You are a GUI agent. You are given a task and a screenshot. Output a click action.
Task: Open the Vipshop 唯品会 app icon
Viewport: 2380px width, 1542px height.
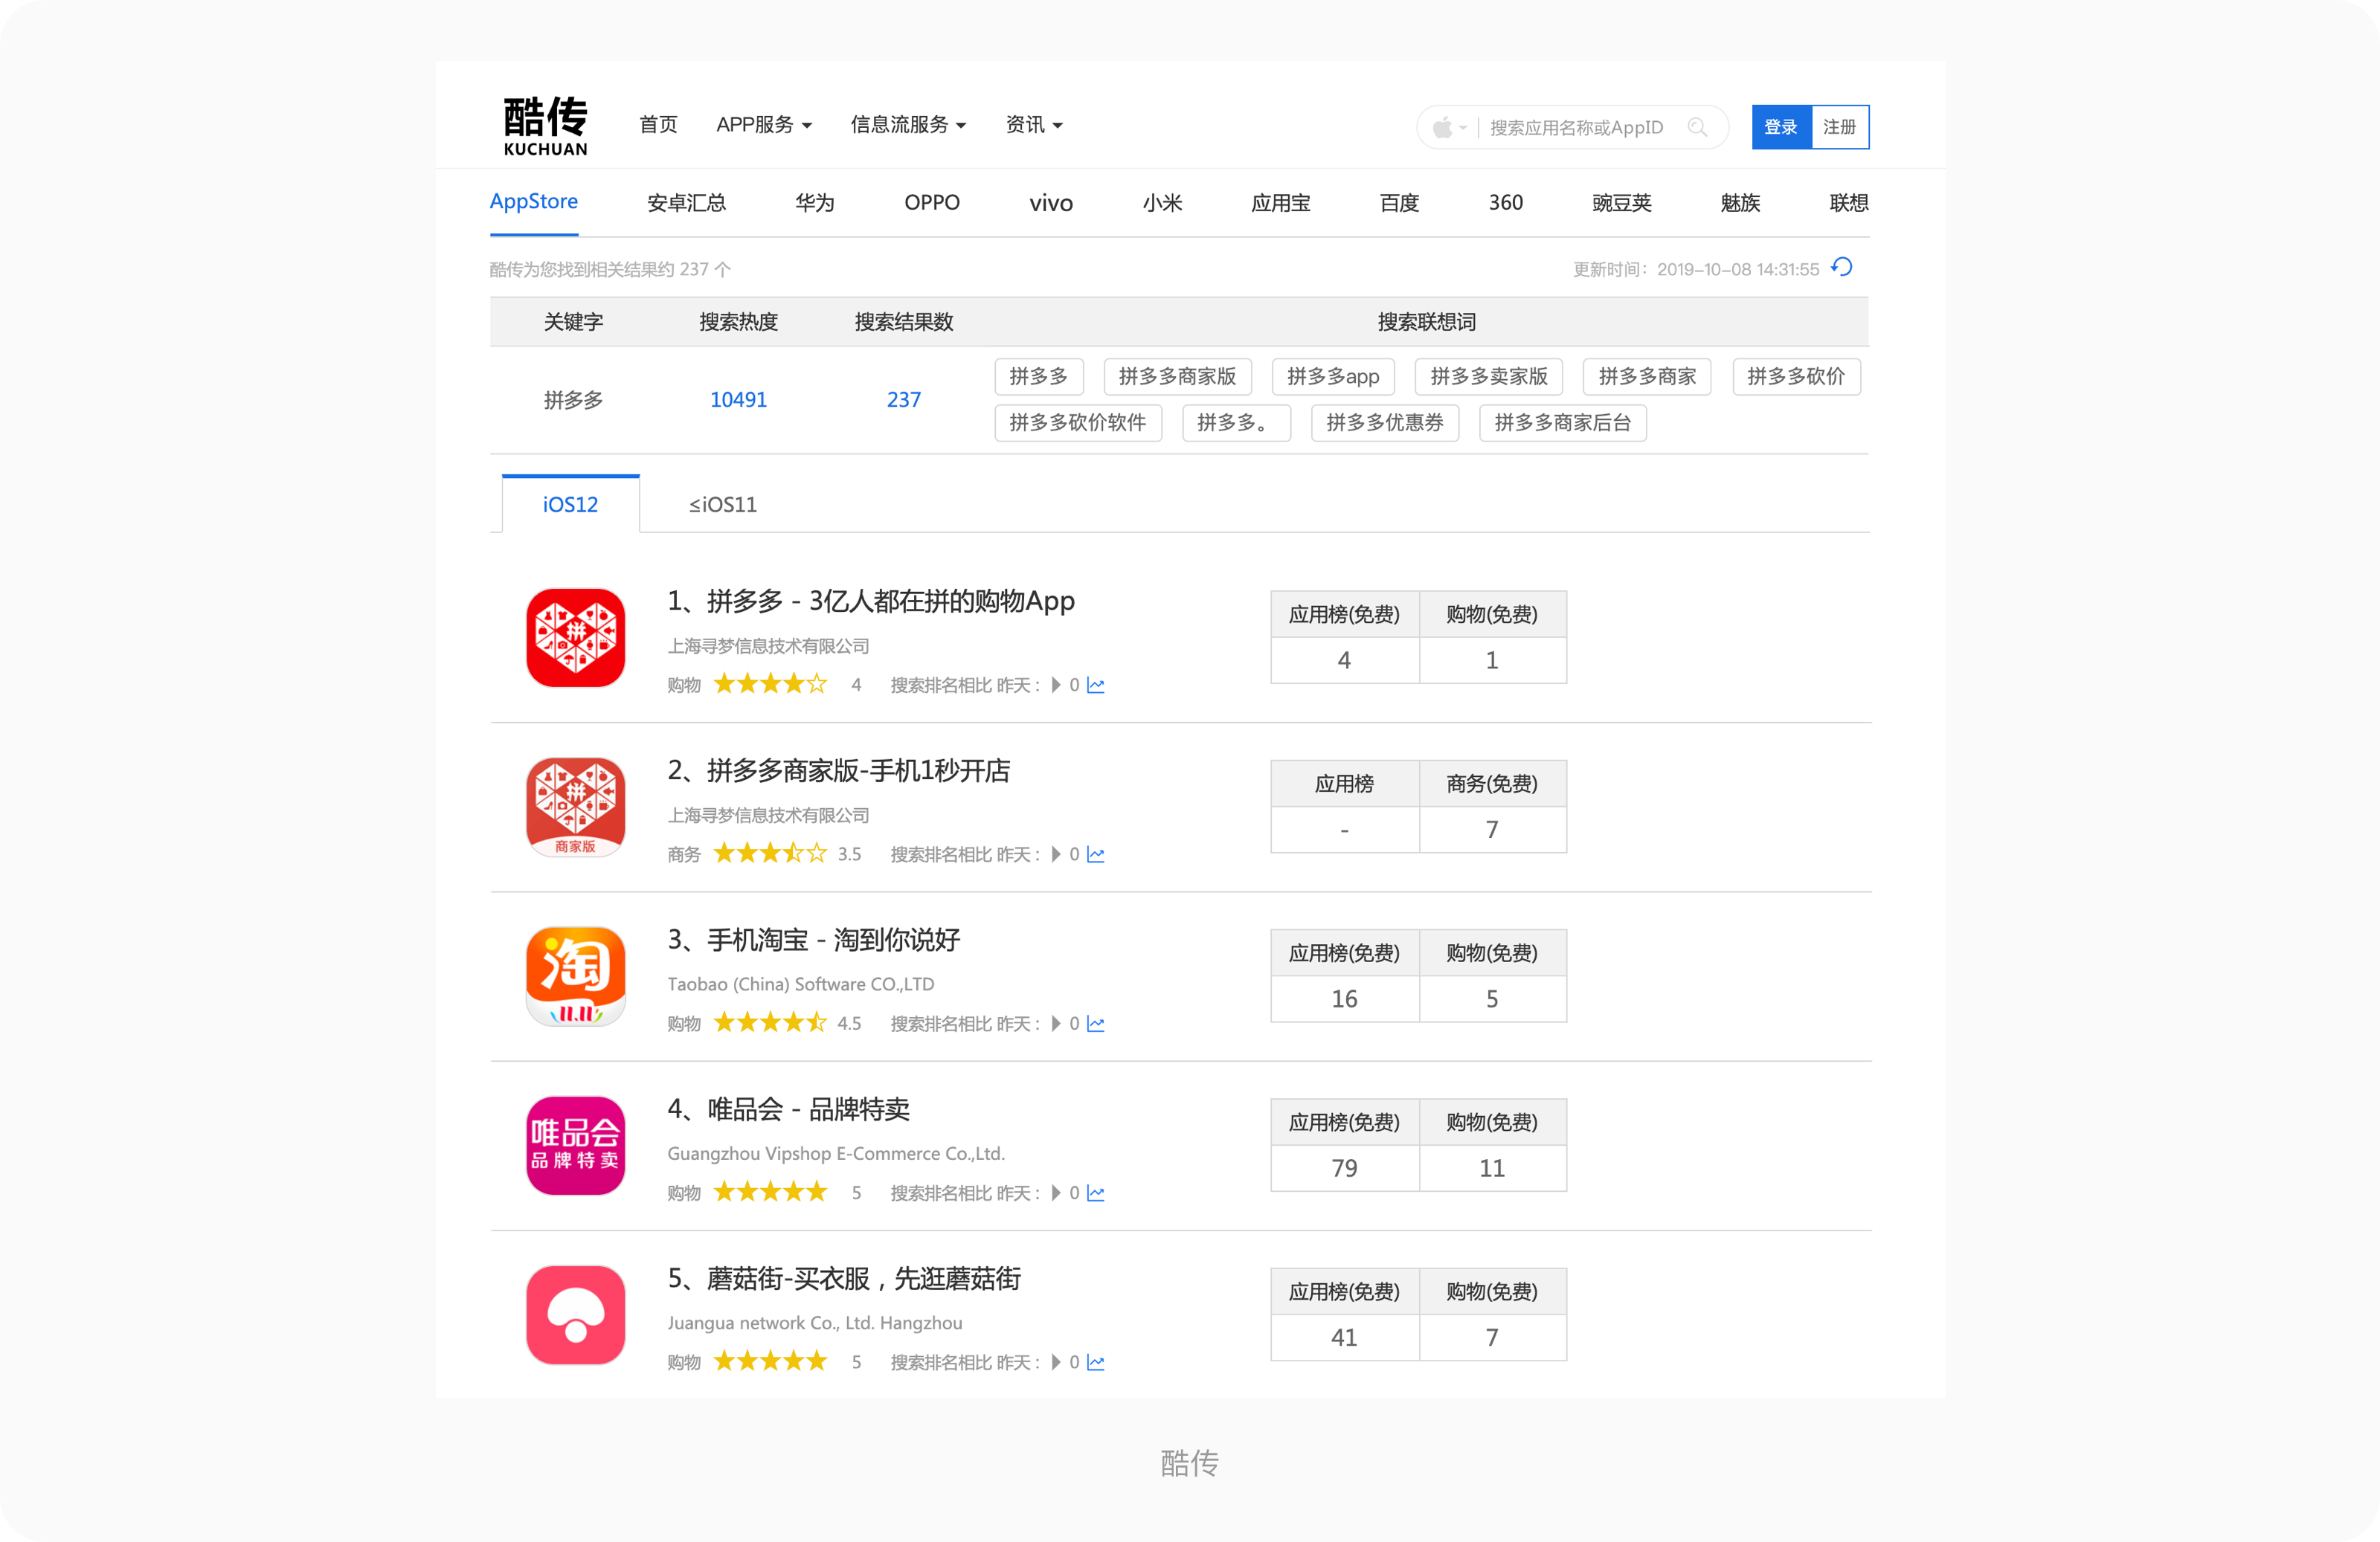click(x=575, y=1145)
